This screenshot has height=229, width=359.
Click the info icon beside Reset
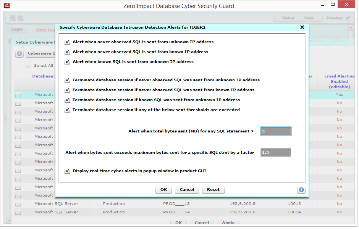[301, 190]
